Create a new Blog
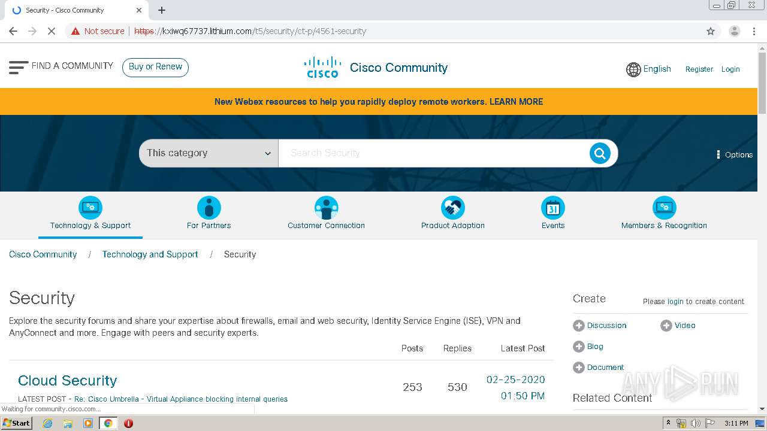 point(595,347)
